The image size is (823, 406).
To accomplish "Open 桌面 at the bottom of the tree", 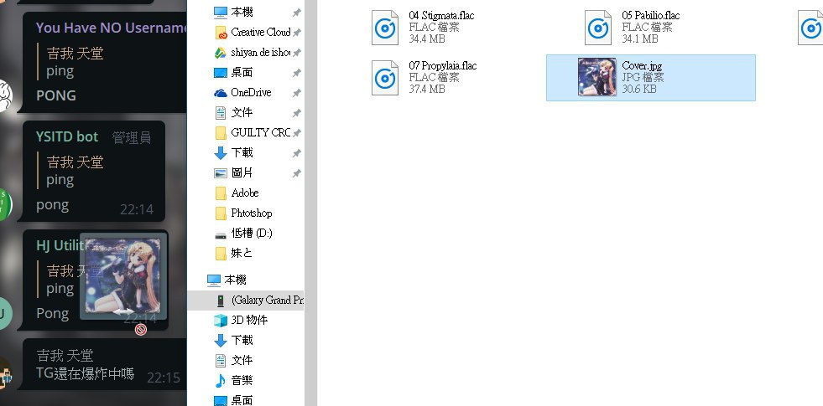I will [242, 400].
